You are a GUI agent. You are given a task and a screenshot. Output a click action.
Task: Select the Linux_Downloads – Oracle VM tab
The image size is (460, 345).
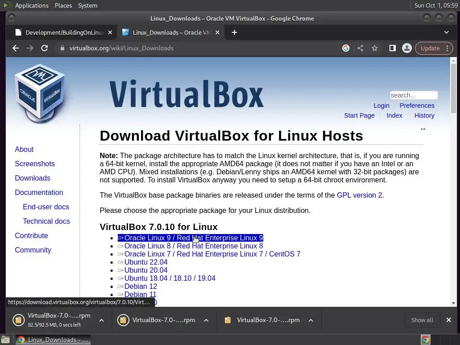171,32
